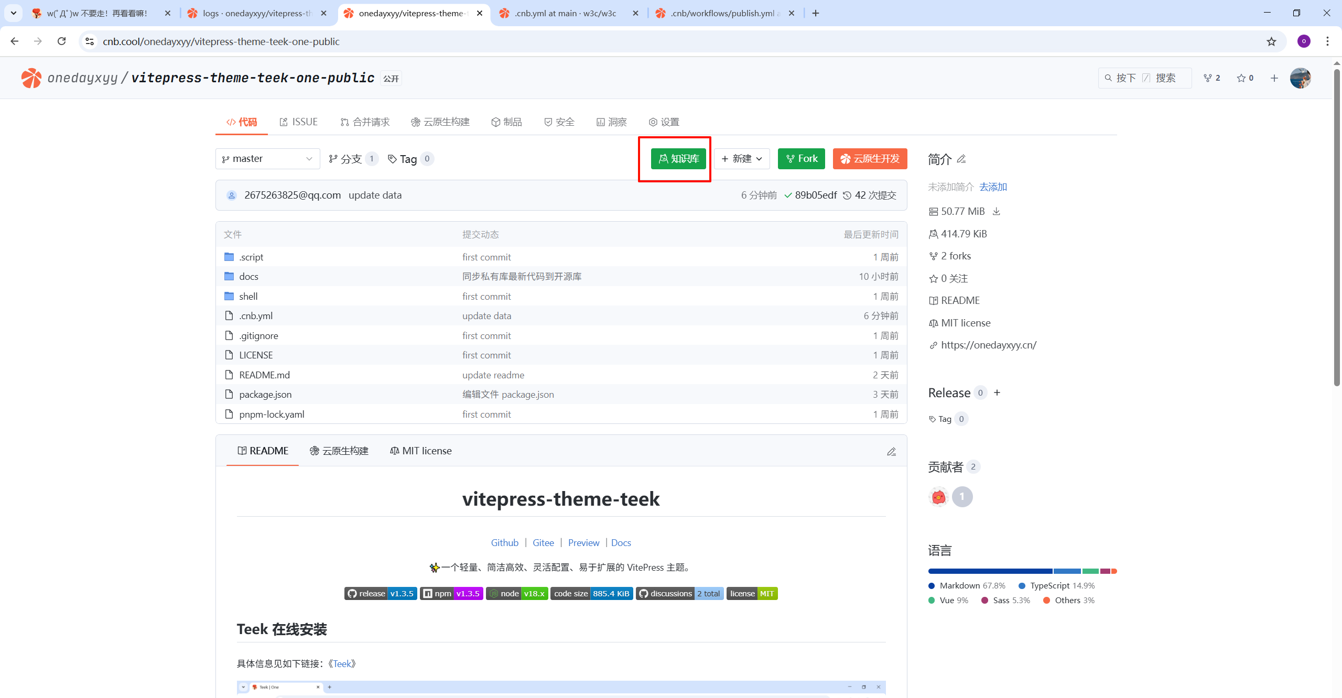Open the shell folder
The image size is (1342, 698).
248,296
